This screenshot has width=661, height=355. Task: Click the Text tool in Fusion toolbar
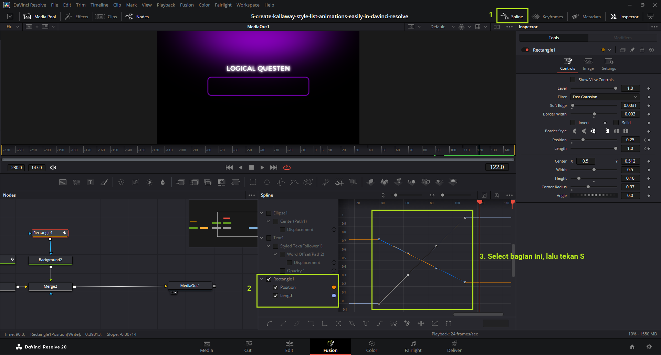tap(90, 182)
